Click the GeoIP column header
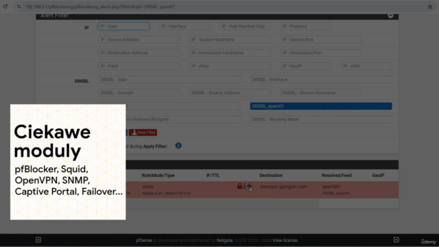439x247 pixels. coord(378,176)
